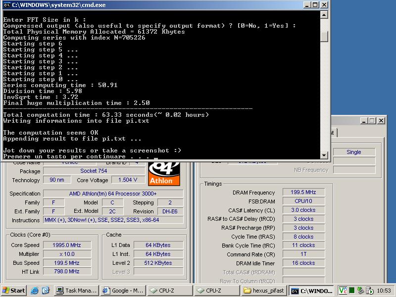
Task: Click the Bus Speed value 199.5 MHz
Action: pos(67,263)
